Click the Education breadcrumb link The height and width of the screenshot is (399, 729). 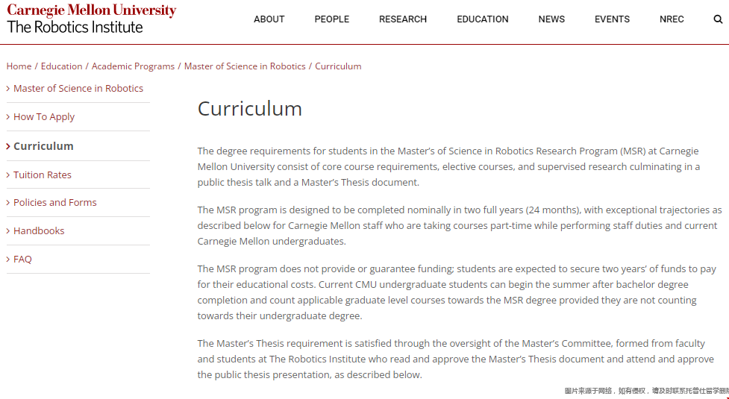click(x=61, y=66)
